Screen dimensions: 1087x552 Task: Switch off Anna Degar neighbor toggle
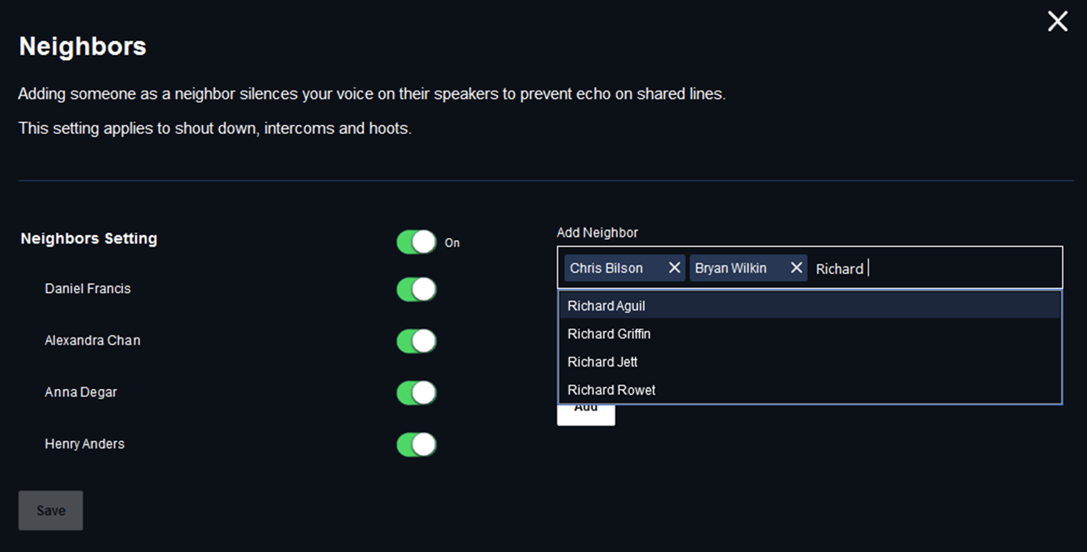pyautogui.click(x=416, y=393)
